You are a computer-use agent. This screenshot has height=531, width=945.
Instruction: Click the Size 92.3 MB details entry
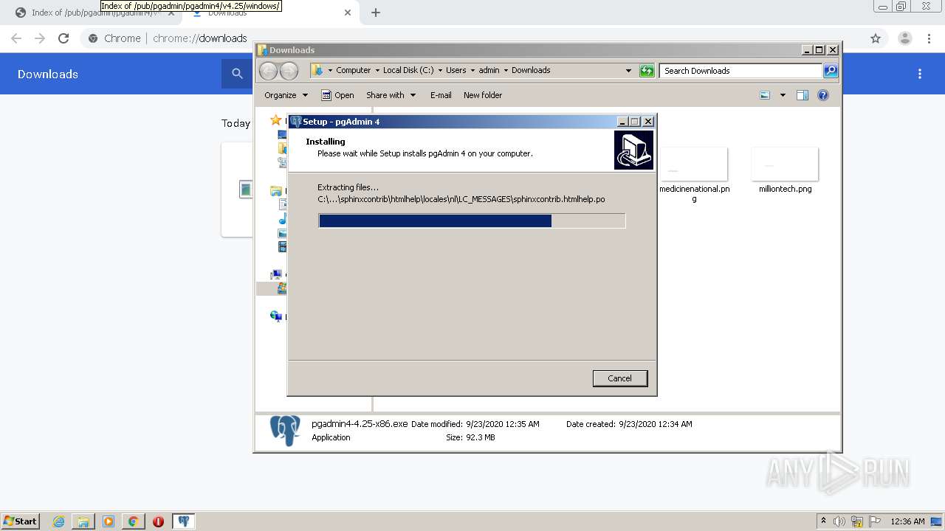(x=470, y=437)
